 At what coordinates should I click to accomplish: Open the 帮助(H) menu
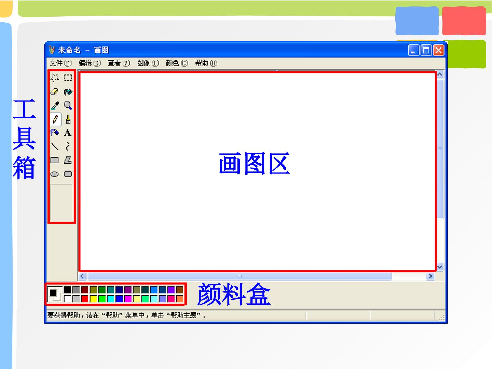coord(206,63)
